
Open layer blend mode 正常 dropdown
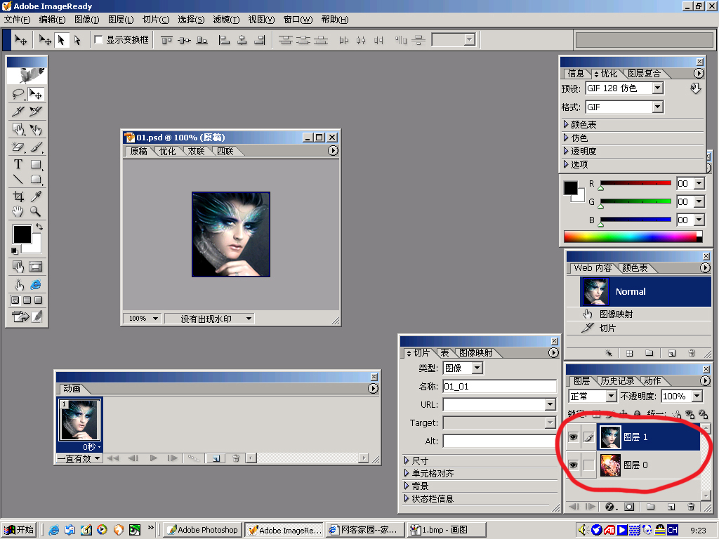point(612,396)
